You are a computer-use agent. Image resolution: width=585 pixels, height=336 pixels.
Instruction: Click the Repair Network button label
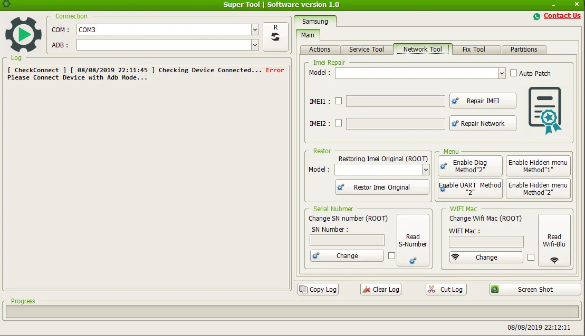point(483,123)
